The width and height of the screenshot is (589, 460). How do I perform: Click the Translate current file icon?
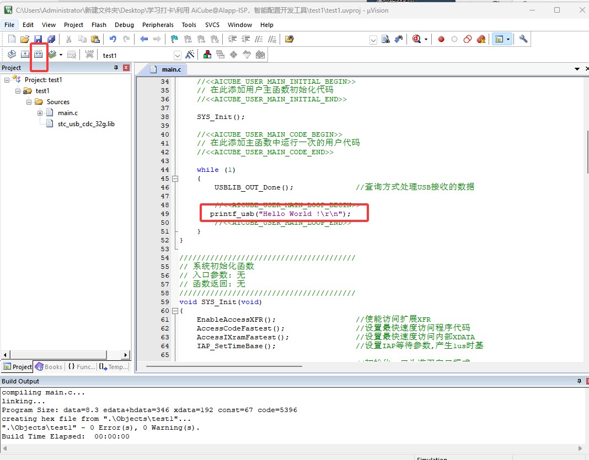(x=12, y=55)
